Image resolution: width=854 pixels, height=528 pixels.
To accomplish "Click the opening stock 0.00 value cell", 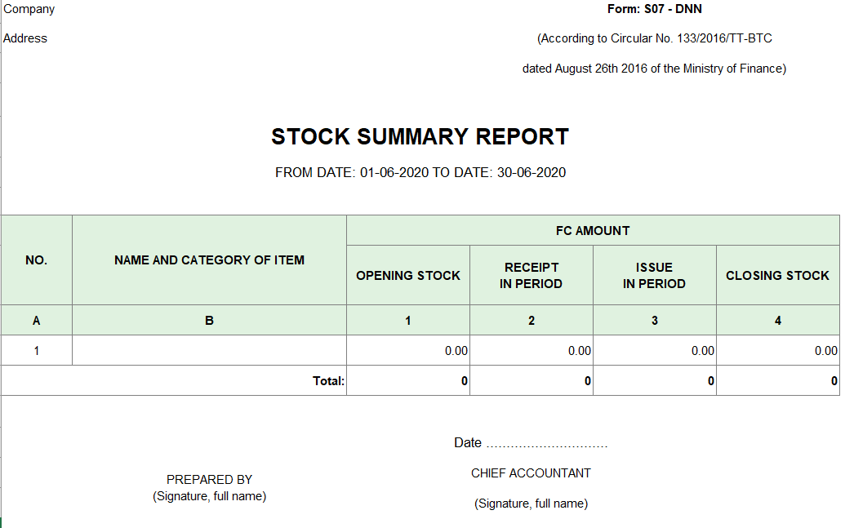I will tap(408, 351).
